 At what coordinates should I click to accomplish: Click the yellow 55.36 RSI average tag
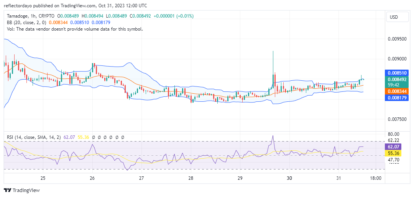[394, 153]
